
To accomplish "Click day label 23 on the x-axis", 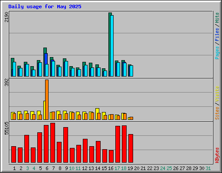I will pyautogui.click(x=156, y=168).
